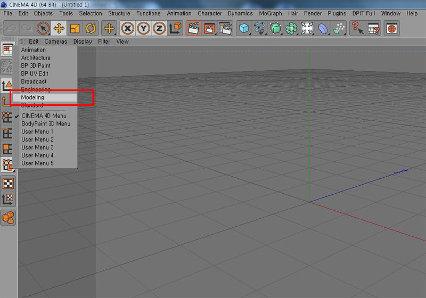
Task: Open the Objects menu
Action: 43,13
